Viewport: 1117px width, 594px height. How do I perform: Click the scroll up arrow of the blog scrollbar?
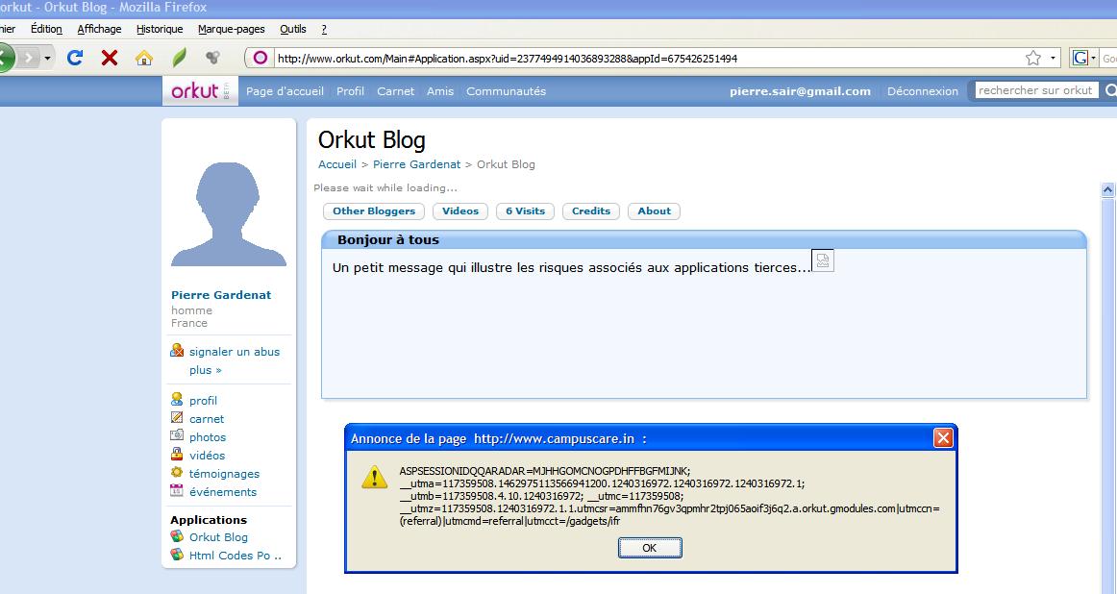[x=1107, y=189]
